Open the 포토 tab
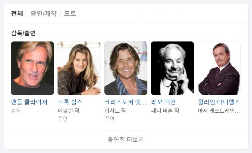Screen dimensions: 252x153 pos(70,14)
